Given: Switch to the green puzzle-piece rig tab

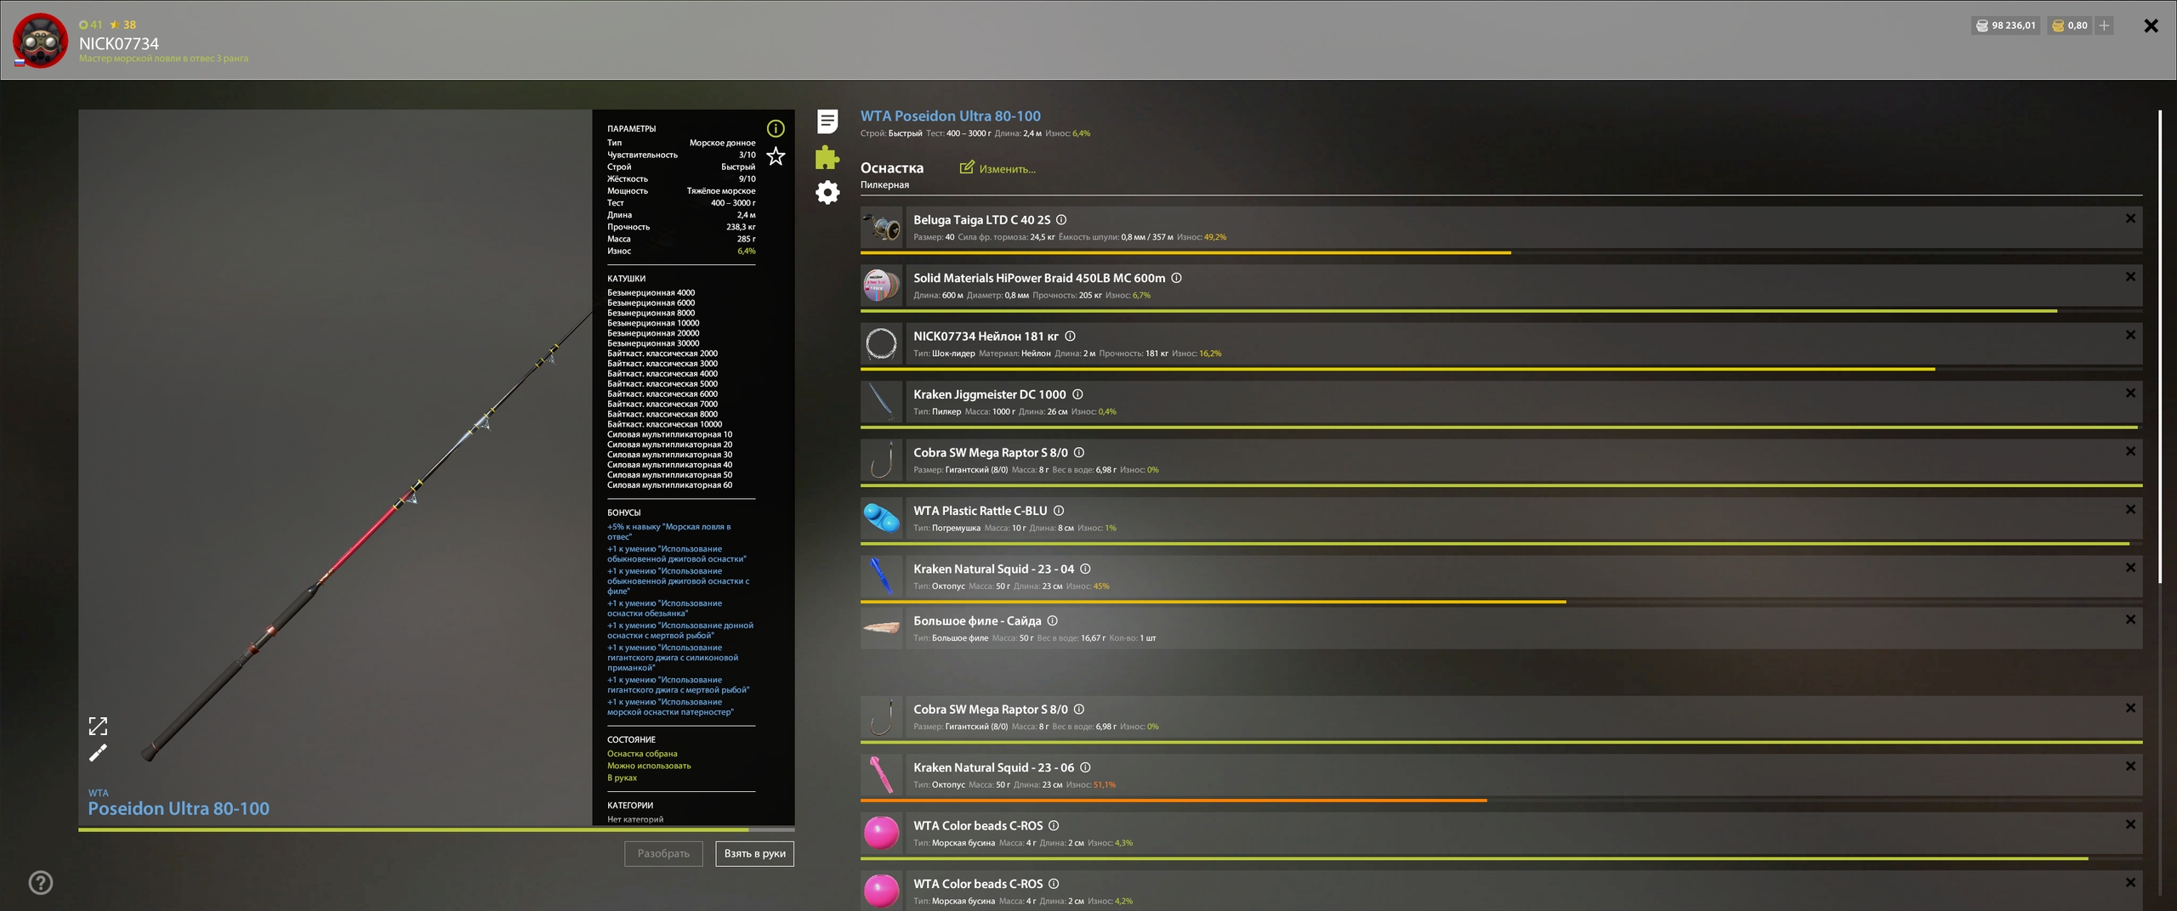Looking at the screenshot, I should pyautogui.click(x=827, y=157).
